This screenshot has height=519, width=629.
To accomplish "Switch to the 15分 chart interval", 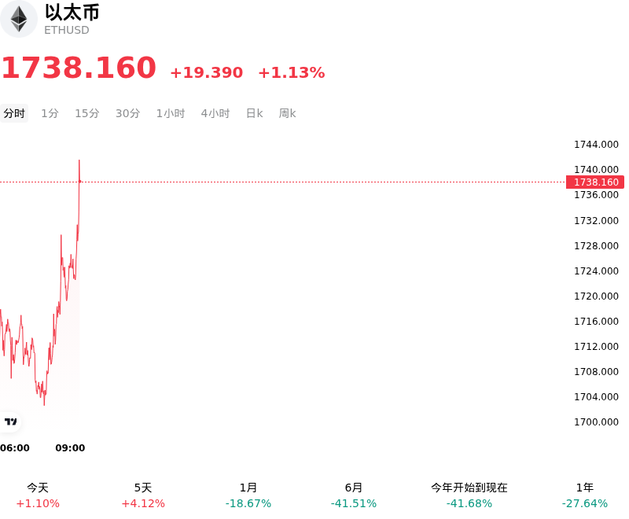I will tap(87, 113).
